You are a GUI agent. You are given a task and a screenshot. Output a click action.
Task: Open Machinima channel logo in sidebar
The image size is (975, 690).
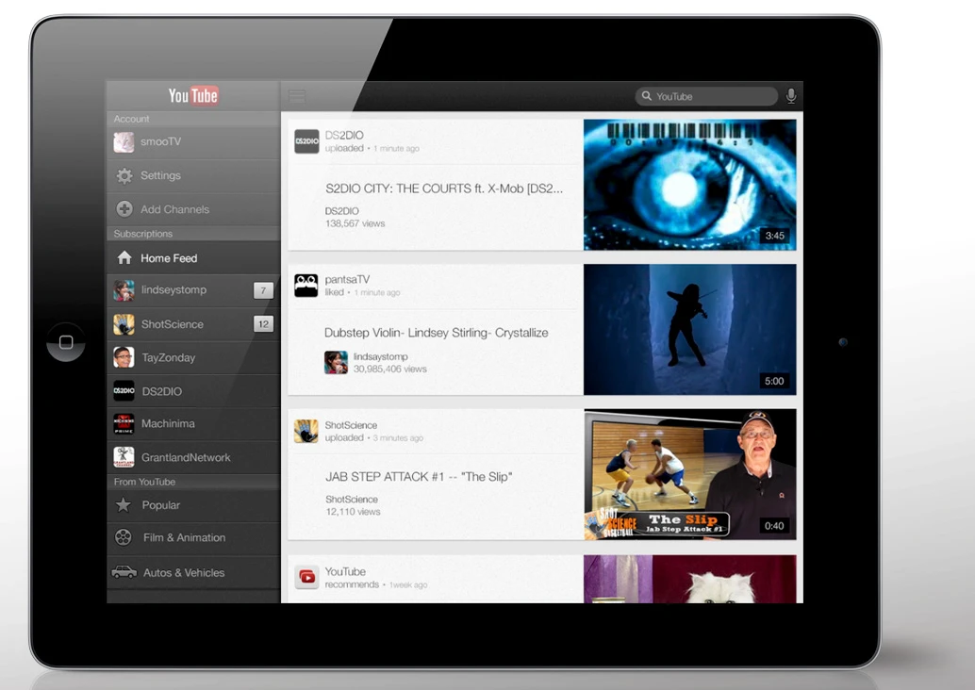coord(124,424)
